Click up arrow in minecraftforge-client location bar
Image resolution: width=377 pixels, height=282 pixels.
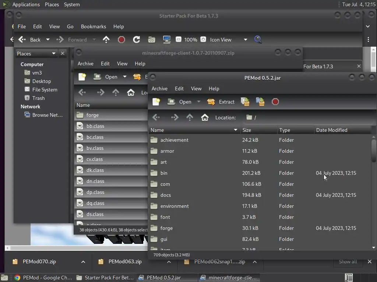coord(116,92)
